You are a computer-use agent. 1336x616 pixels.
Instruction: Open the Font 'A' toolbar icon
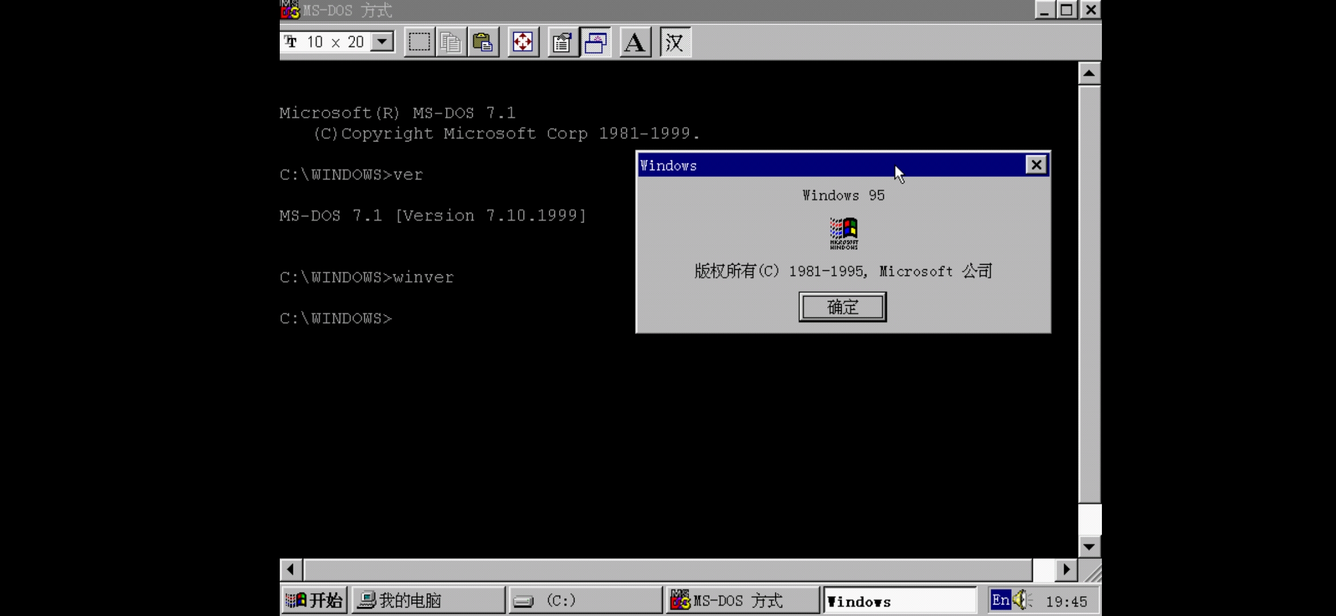[x=635, y=42]
